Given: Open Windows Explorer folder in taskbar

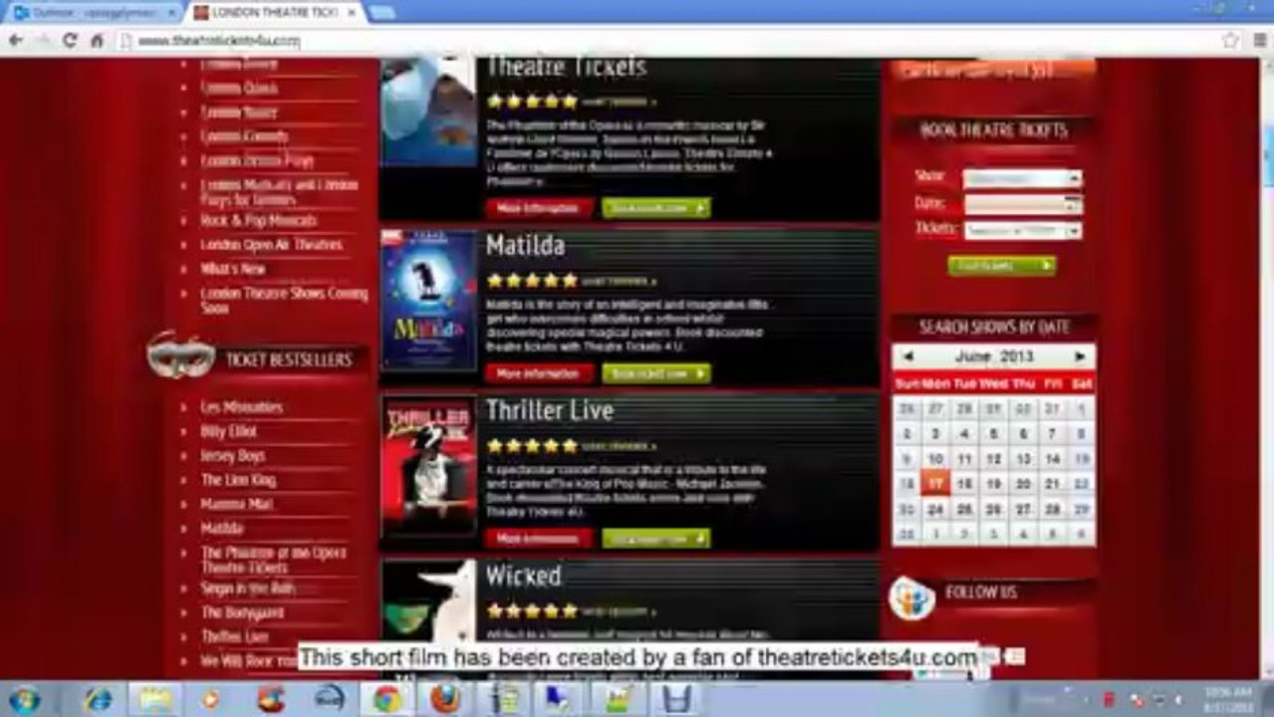Looking at the screenshot, I should click(x=155, y=699).
